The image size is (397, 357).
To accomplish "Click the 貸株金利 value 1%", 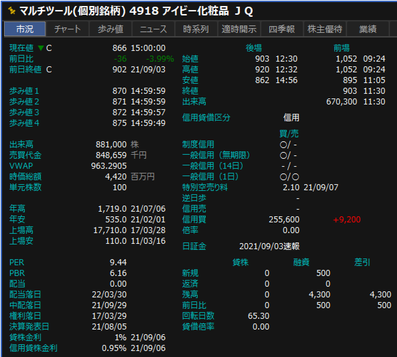I will 121,337.
